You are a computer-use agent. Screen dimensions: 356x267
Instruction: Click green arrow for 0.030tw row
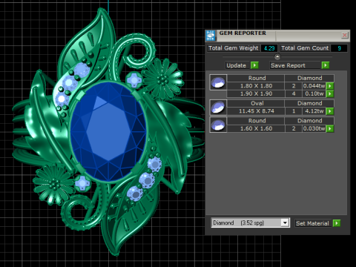[330, 128]
